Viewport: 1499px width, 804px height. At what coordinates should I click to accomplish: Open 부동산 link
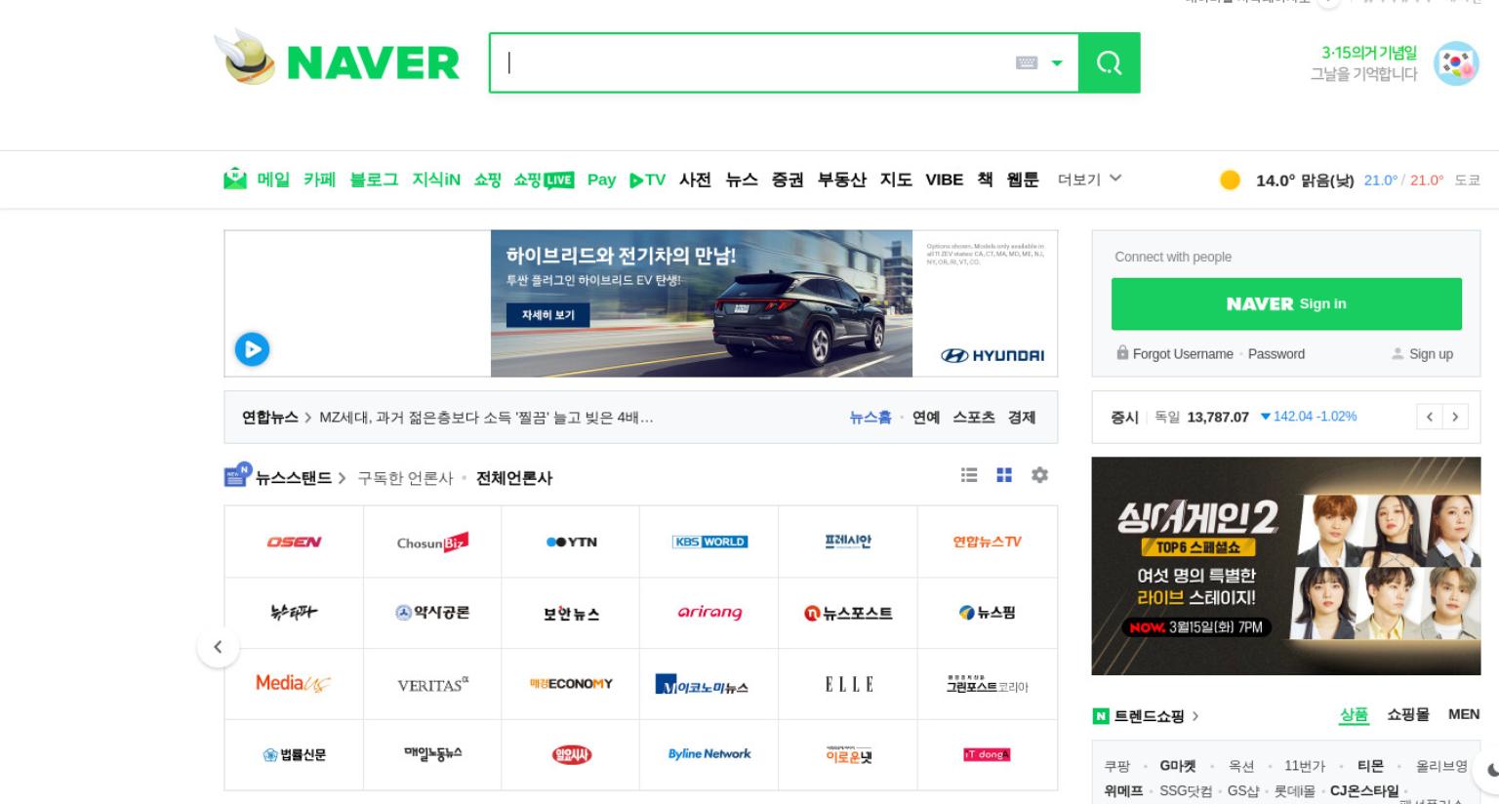click(x=841, y=180)
